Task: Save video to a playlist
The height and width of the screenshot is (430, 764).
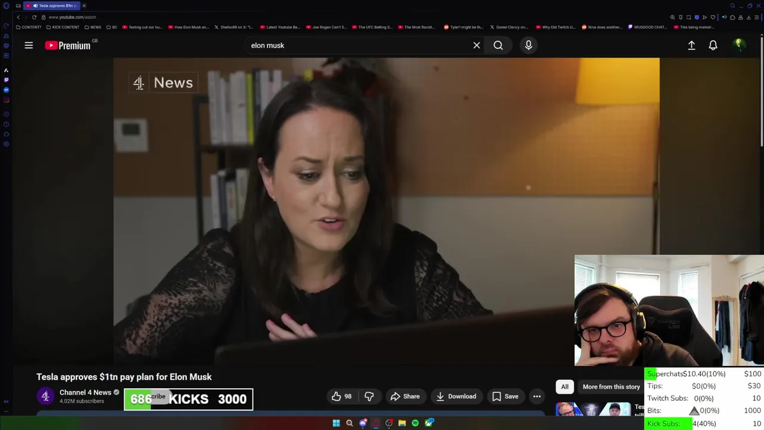Action: pyautogui.click(x=506, y=397)
